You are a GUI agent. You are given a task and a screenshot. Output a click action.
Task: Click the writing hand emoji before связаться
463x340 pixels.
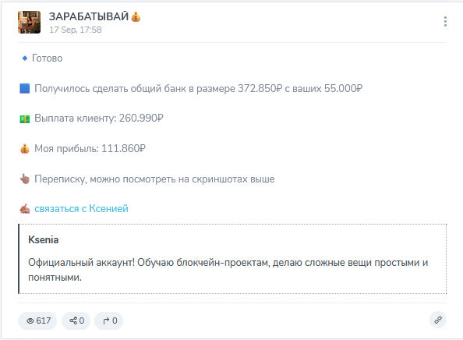(x=25, y=209)
